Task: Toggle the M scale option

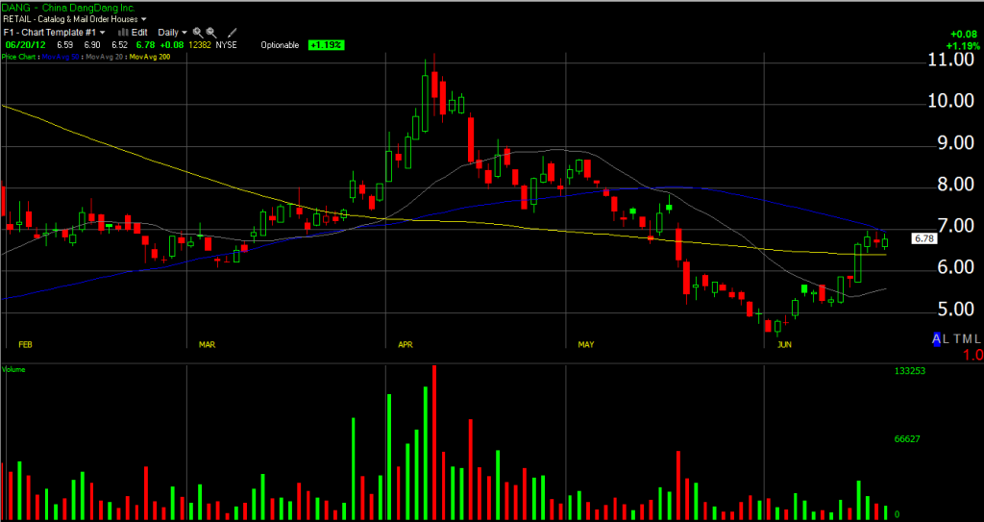Action: pos(968,339)
